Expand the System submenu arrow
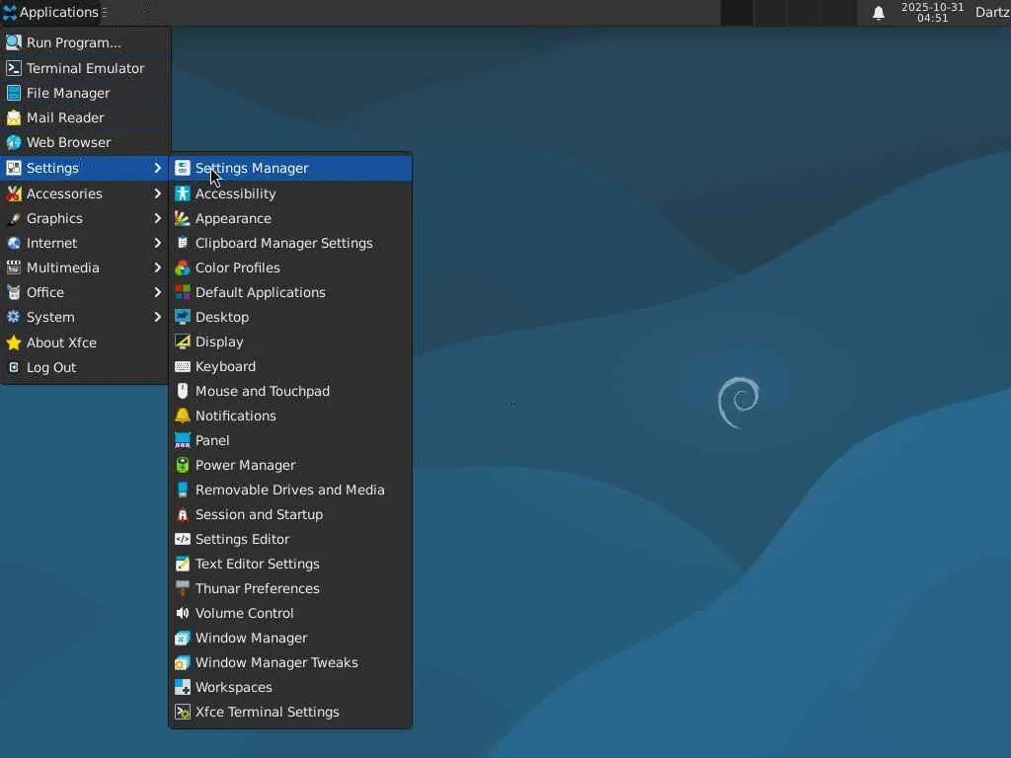The height and width of the screenshot is (758, 1011). click(x=157, y=317)
